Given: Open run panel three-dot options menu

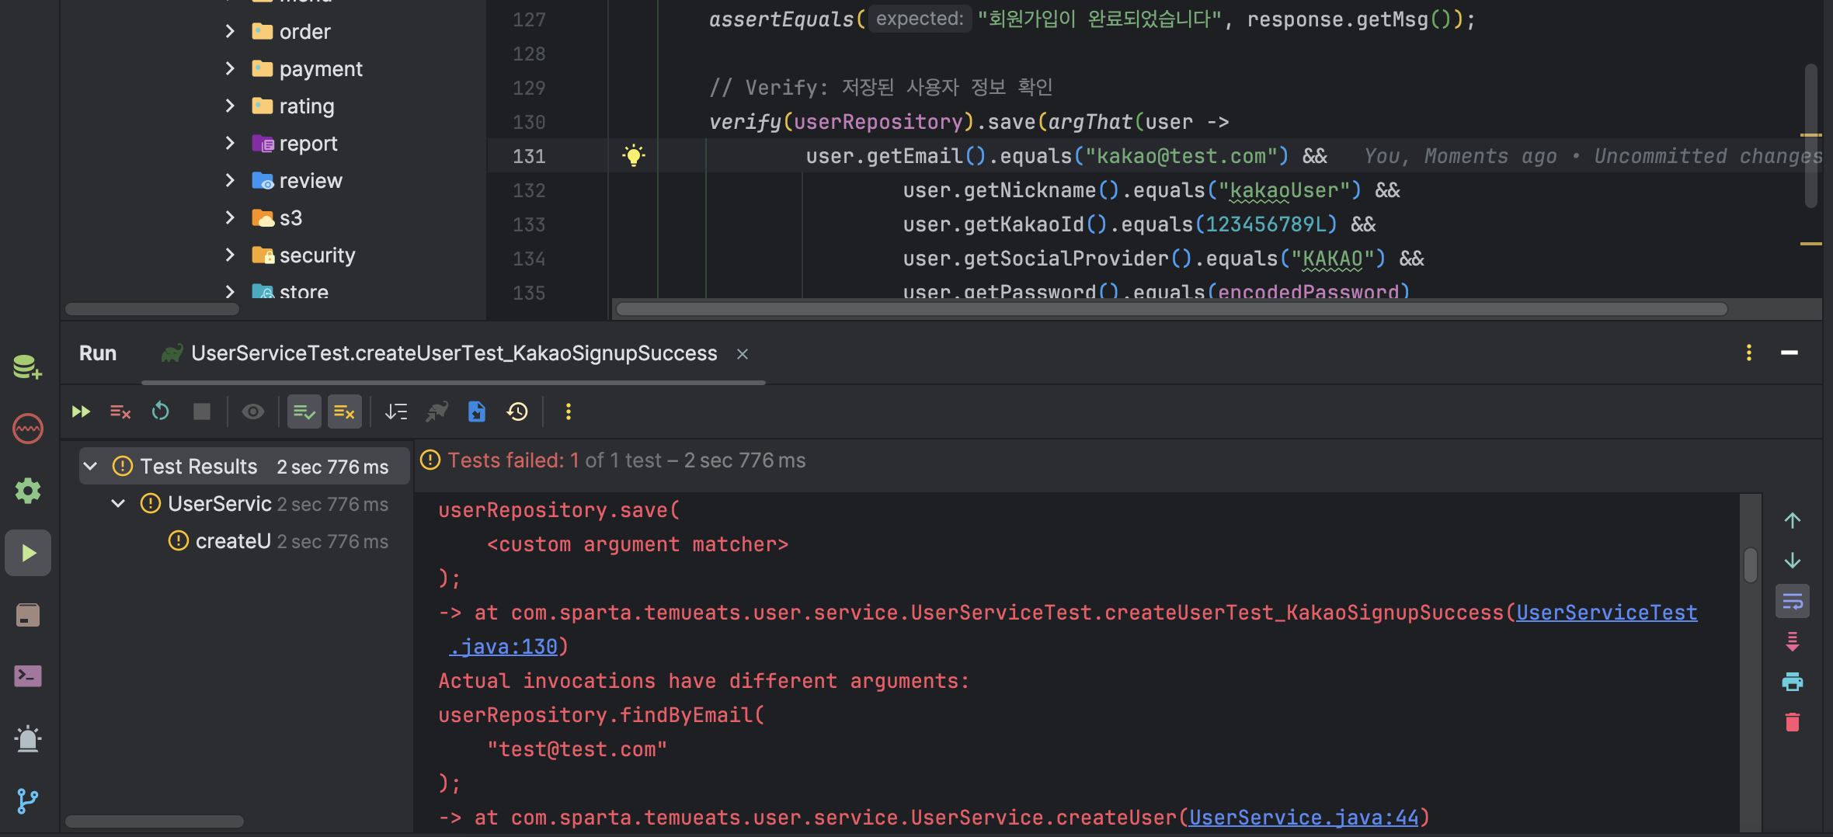Looking at the screenshot, I should point(1749,353).
